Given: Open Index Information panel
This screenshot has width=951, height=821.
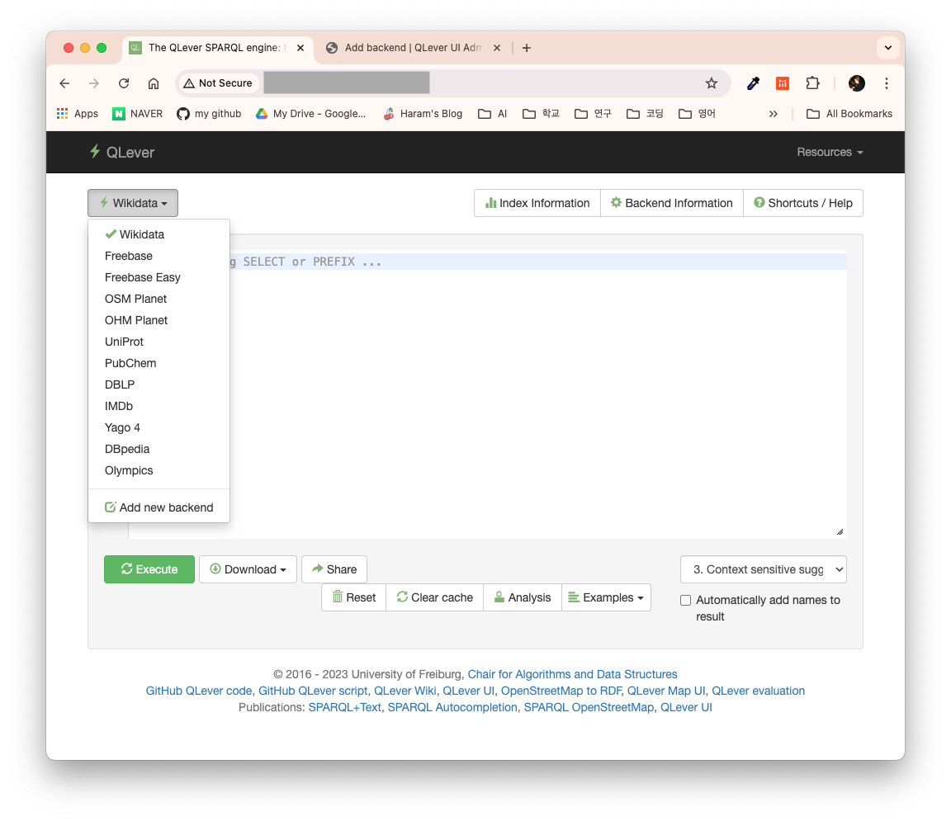Looking at the screenshot, I should [x=537, y=203].
